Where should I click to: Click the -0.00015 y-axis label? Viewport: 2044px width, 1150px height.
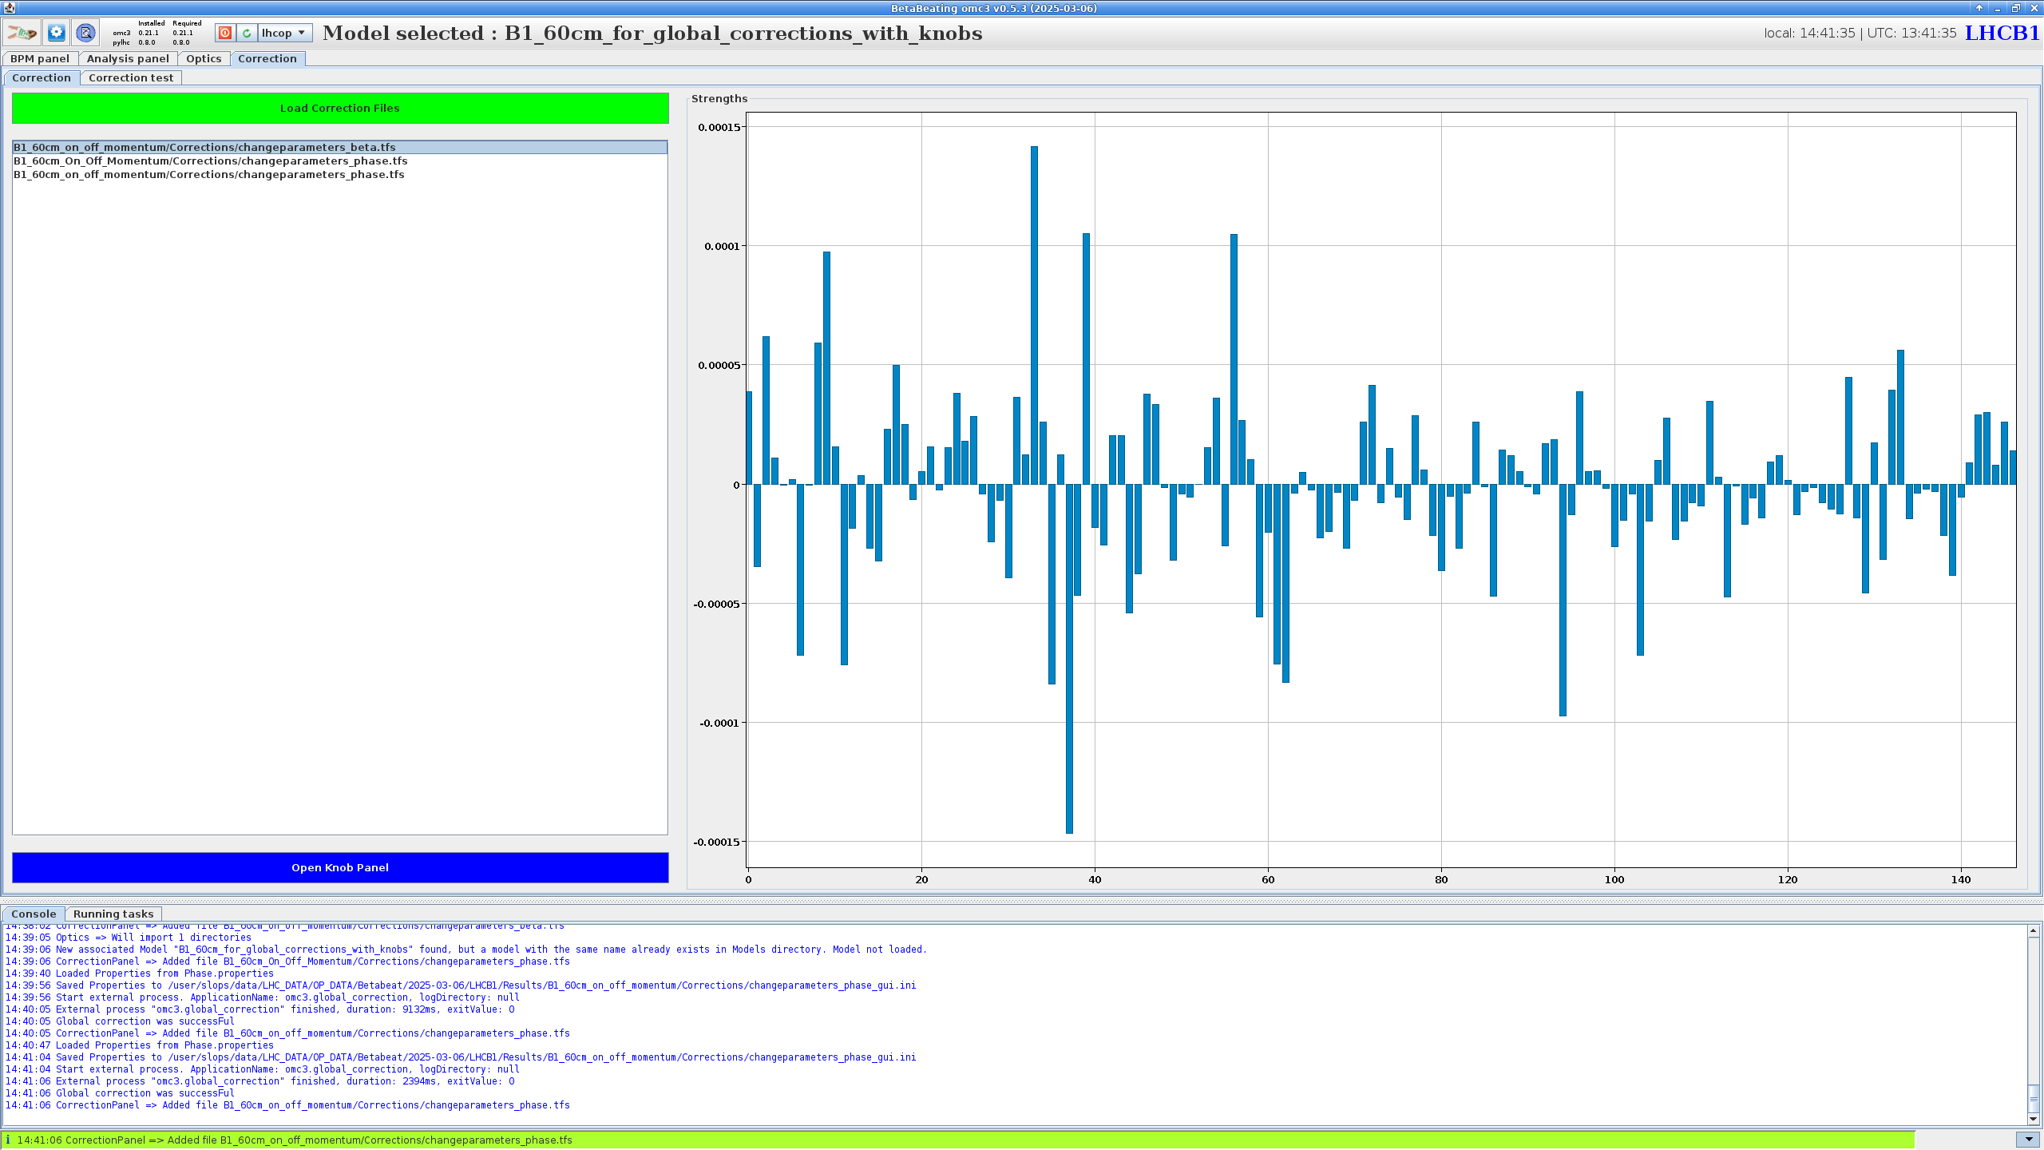pos(716,842)
